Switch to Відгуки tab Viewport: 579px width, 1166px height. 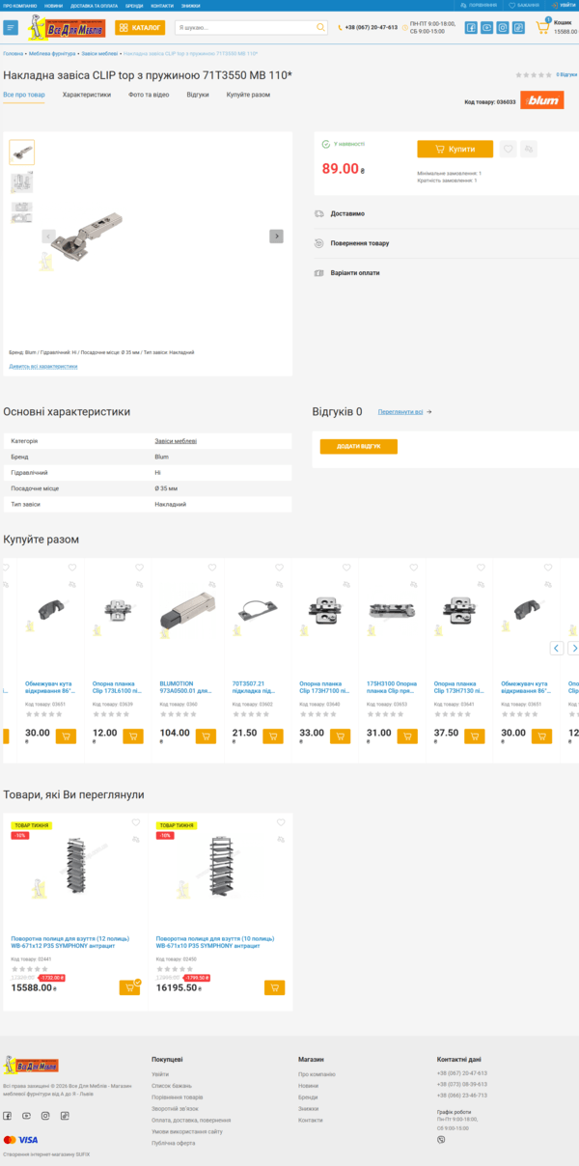(198, 95)
